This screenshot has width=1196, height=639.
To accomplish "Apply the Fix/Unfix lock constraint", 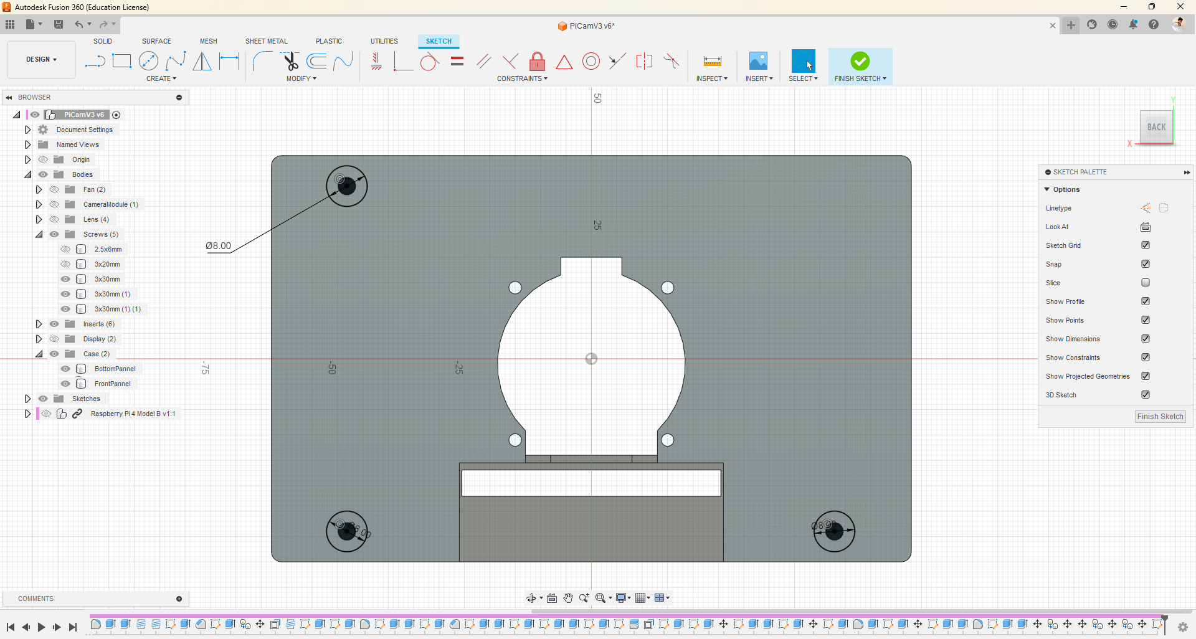I will click(x=537, y=61).
